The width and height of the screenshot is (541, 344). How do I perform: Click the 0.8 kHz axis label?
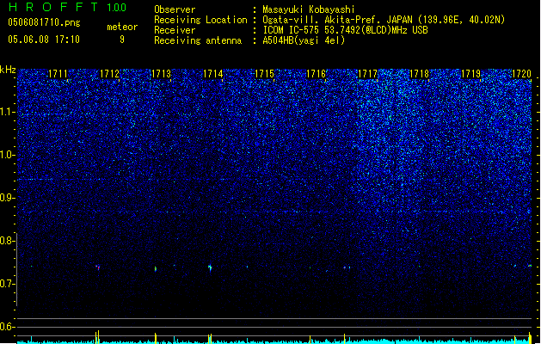click(x=8, y=241)
